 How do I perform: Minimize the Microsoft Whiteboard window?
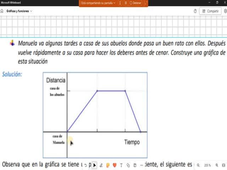tap(209, 2)
